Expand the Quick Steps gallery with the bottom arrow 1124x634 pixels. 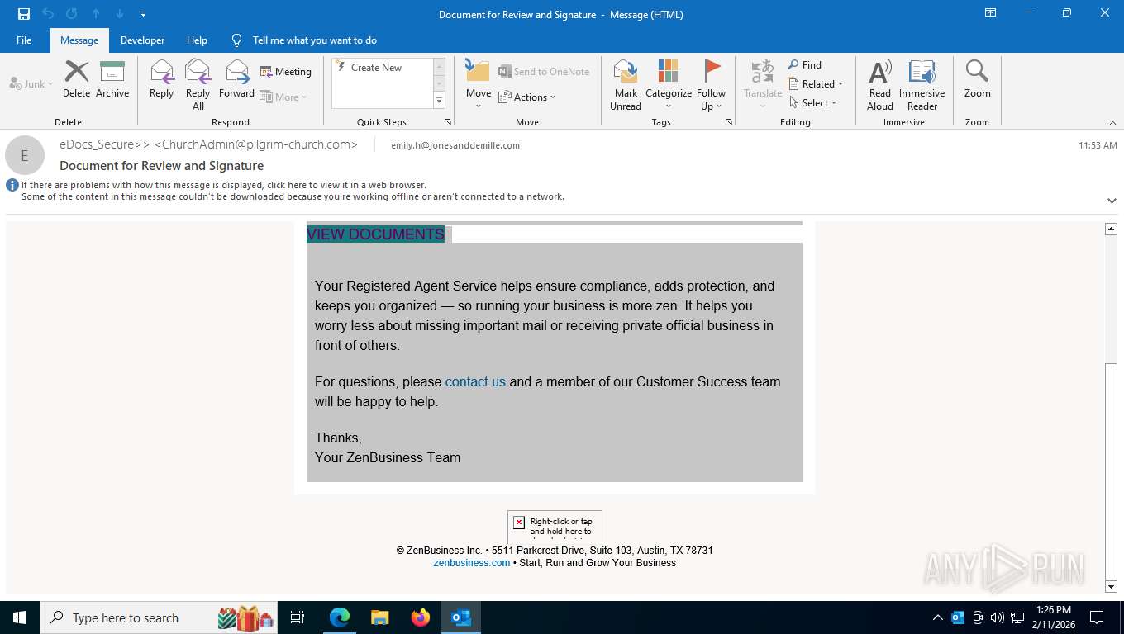coord(439,101)
